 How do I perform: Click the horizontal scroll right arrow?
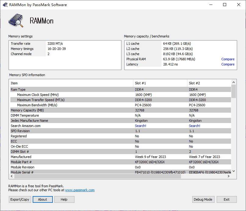228,176
